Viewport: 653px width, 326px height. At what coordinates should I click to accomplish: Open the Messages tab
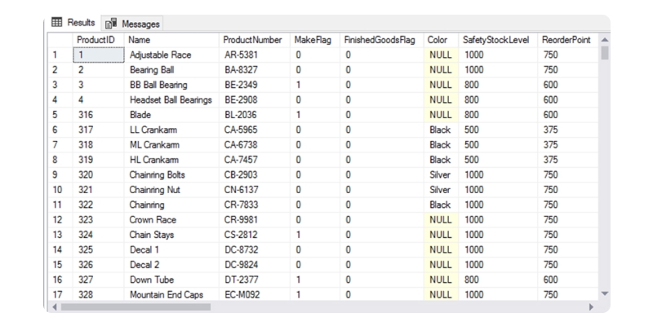(x=140, y=23)
